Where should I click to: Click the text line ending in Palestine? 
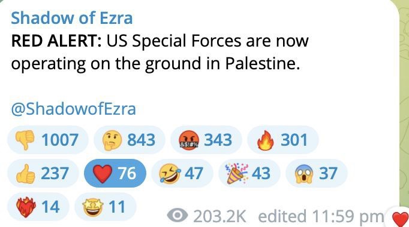pos(155,64)
